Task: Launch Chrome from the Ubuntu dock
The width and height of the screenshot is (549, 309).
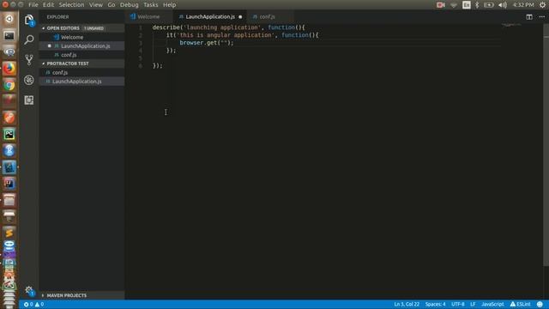Action: (9, 85)
